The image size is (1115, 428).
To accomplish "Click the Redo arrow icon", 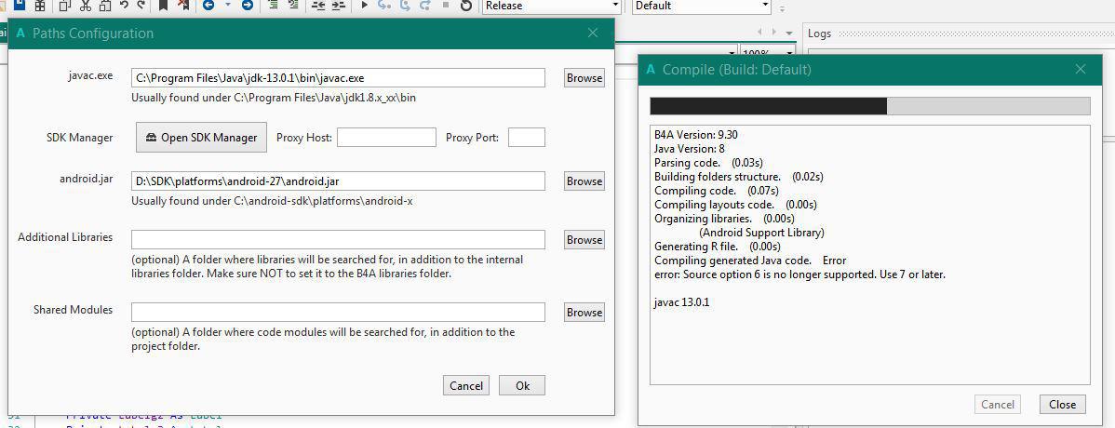I will (x=141, y=6).
